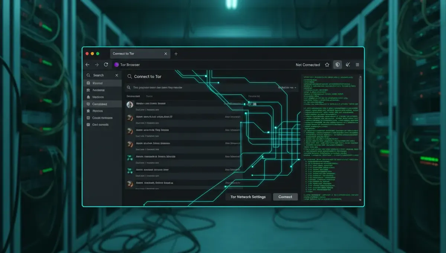Click the purple Tor Browser onion icon
Viewport: 446px width, 253px height.
coord(116,65)
